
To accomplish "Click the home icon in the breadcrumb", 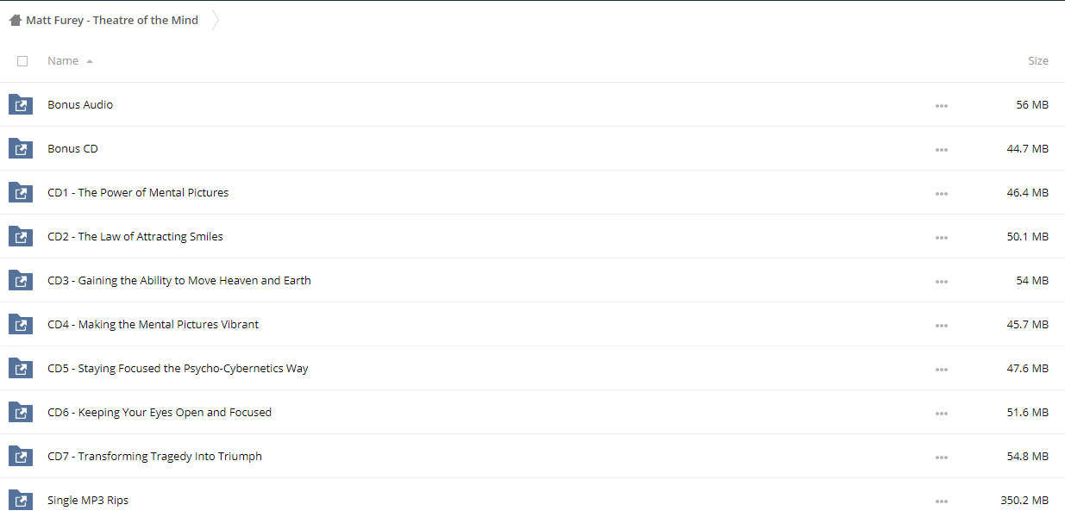I will tap(16, 20).
